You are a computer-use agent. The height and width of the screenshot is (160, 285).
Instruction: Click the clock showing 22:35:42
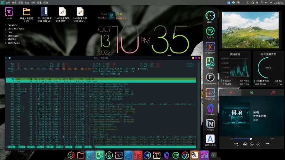[279, 2]
